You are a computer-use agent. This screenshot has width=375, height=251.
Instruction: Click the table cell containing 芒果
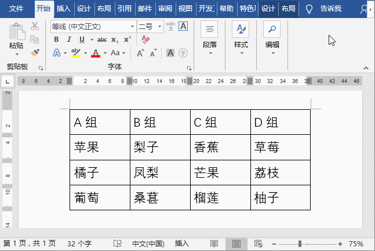(220, 173)
